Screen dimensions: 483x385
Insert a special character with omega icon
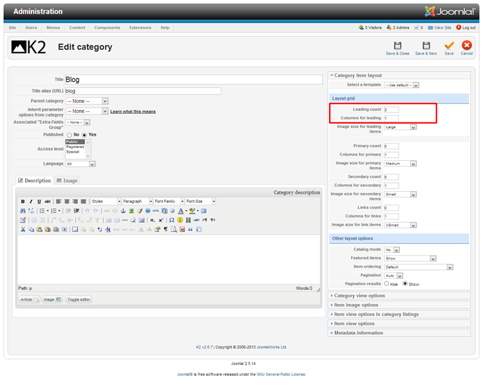[171, 220]
